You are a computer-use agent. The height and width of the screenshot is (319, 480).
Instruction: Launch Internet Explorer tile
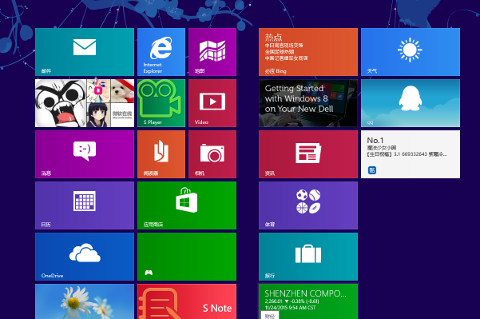click(161, 52)
